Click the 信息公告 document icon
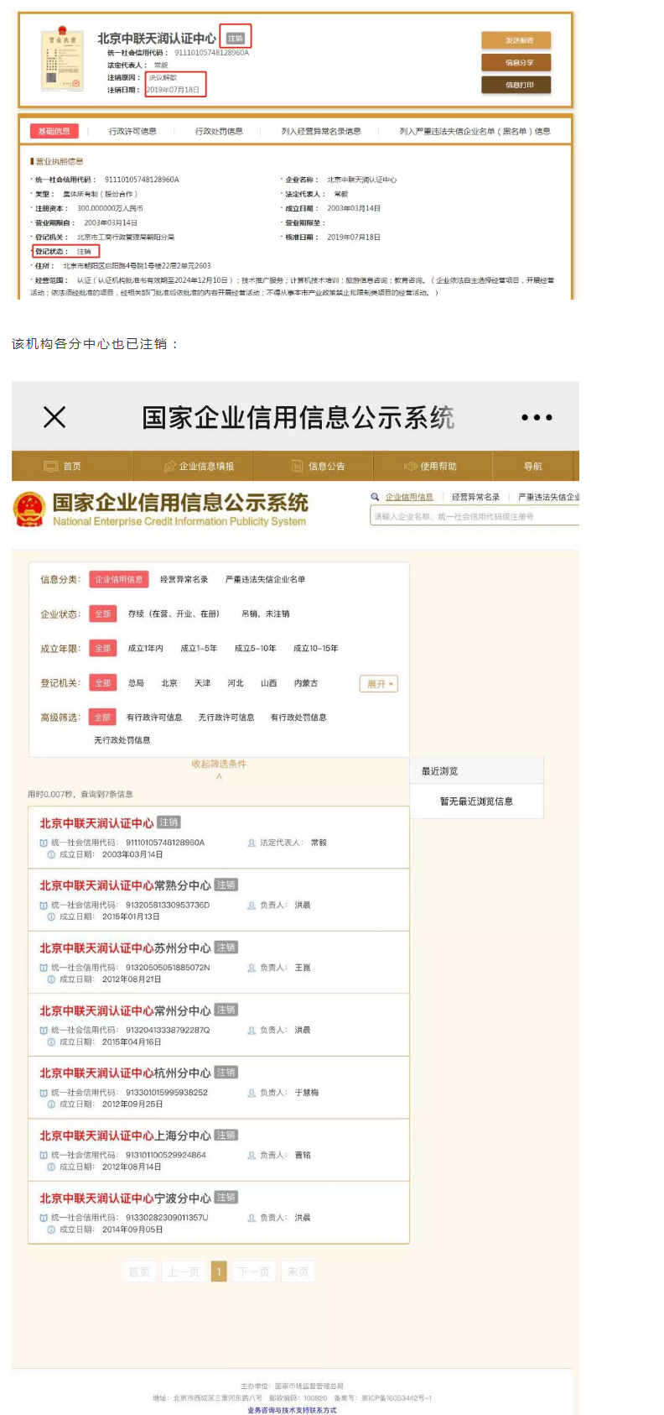Viewport: 664px width, 1415px height. [x=297, y=466]
